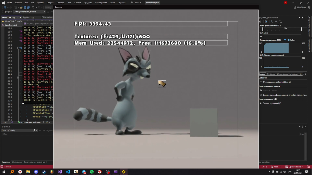Open the Изменения Git side tab

(x=309, y=45)
